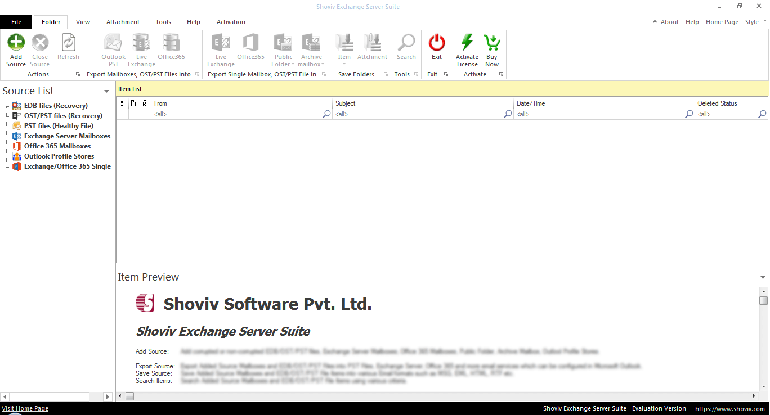The image size is (770, 415).
Task: Click the Subject filter search magnifier
Action: pos(508,114)
